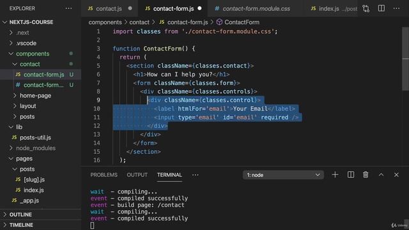Create a new terminal with plus icon
This screenshot has width=409, height=230.
tap(335, 174)
